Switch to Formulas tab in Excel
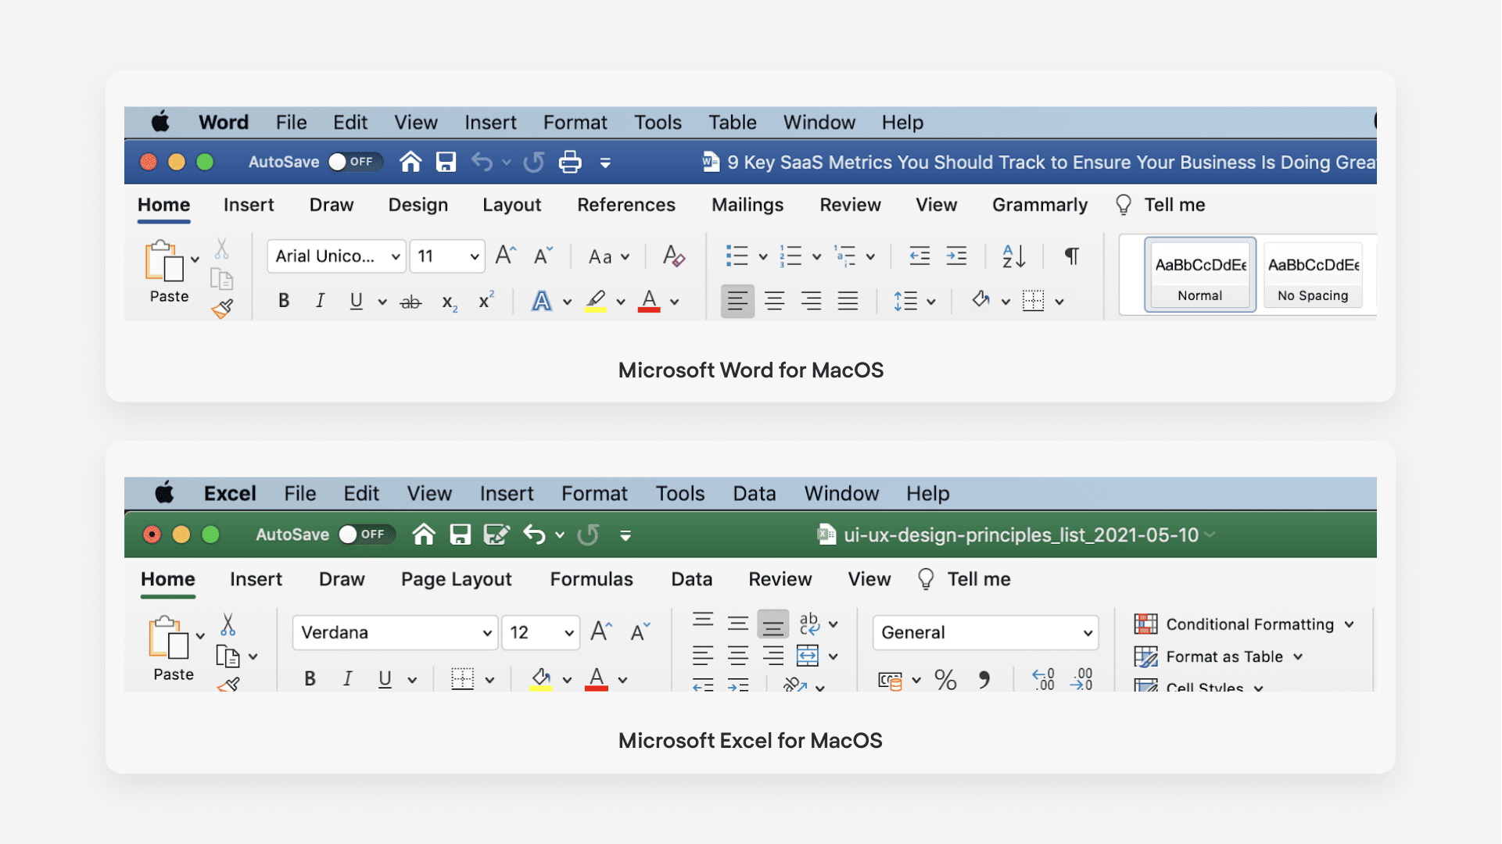The image size is (1502, 844). [x=591, y=579]
